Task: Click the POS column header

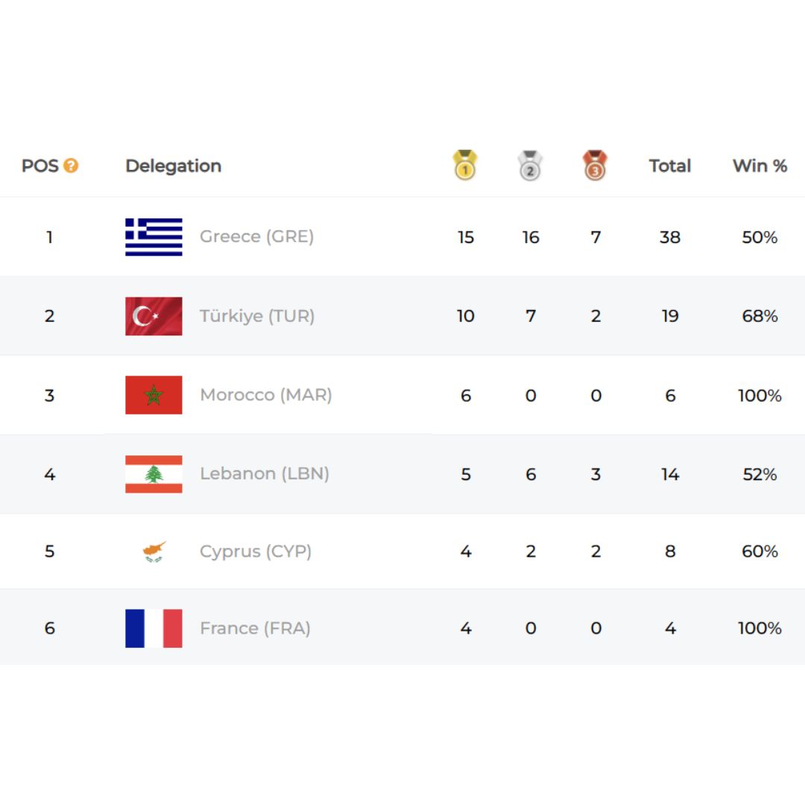Action: (40, 165)
